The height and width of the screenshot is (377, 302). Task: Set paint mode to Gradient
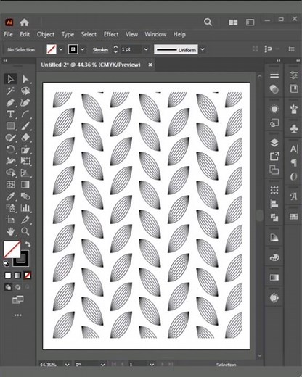17,275
